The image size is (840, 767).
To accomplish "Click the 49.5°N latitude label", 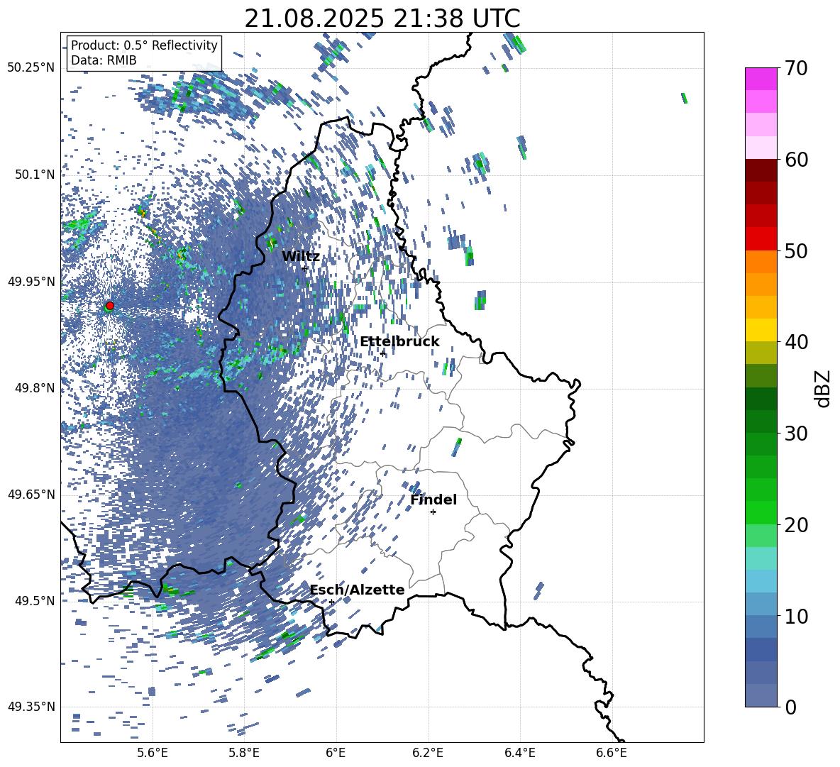I will [34, 600].
